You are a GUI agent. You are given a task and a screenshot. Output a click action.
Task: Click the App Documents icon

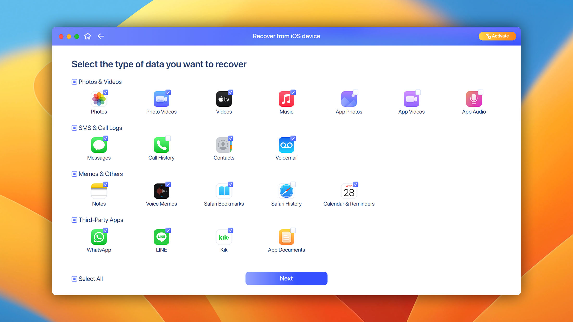(286, 237)
